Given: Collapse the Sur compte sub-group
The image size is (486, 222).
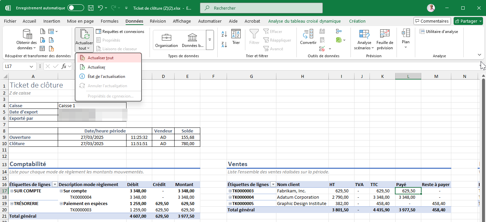Looking at the screenshot, I should [61, 191].
